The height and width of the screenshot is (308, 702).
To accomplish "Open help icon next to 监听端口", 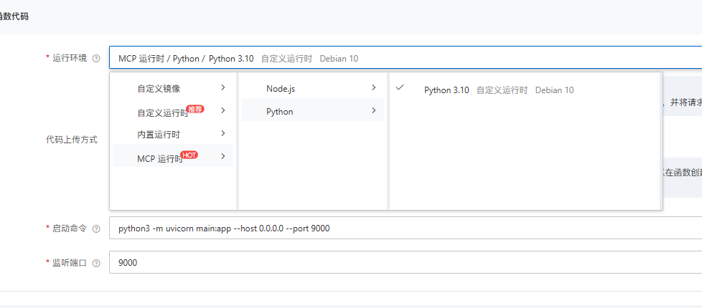I will (x=96, y=264).
